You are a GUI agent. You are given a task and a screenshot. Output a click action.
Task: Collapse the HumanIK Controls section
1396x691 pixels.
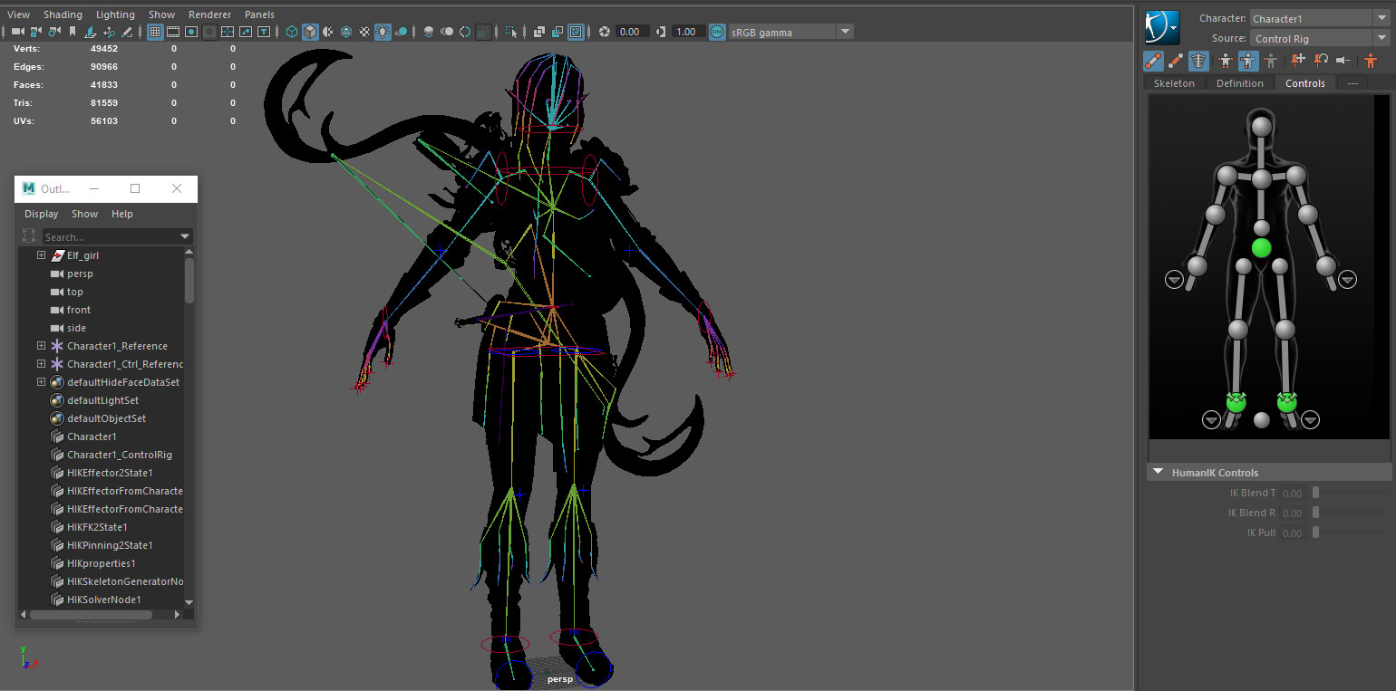[x=1158, y=473]
